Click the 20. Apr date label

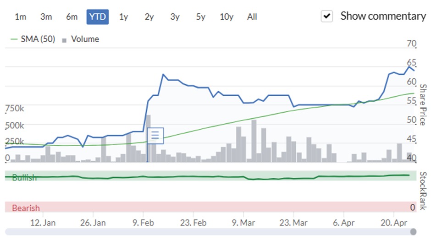[394, 223]
